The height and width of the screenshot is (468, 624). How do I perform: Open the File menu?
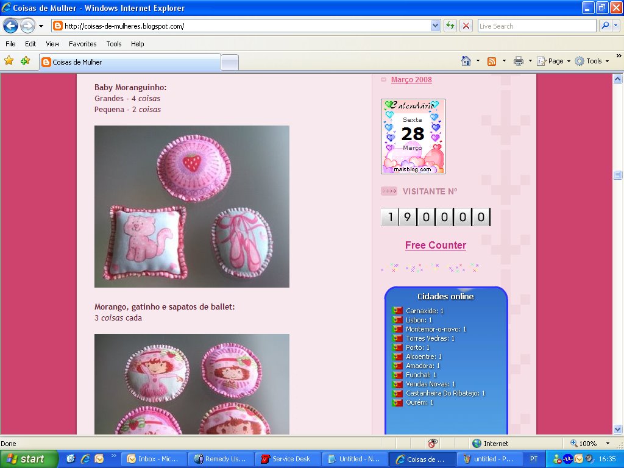tap(11, 44)
